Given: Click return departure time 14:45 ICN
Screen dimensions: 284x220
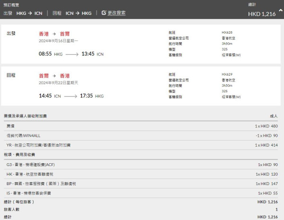Looking at the screenshot, I should tap(50, 96).
